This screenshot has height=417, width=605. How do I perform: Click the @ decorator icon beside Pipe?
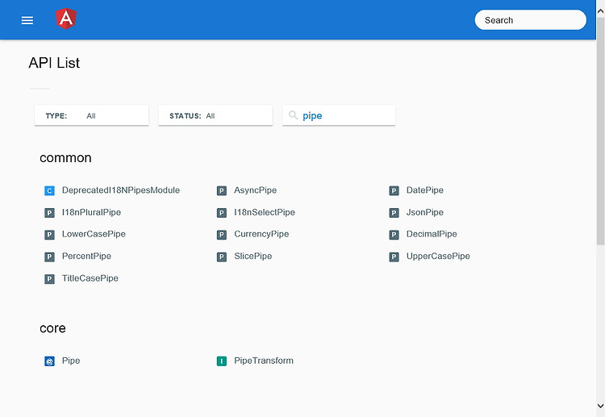coord(49,361)
